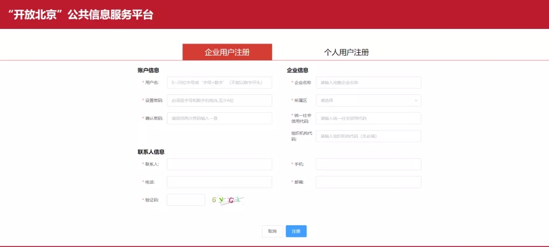Focus the 设置密码 input field
The height and width of the screenshot is (247, 549).
point(220,100)
